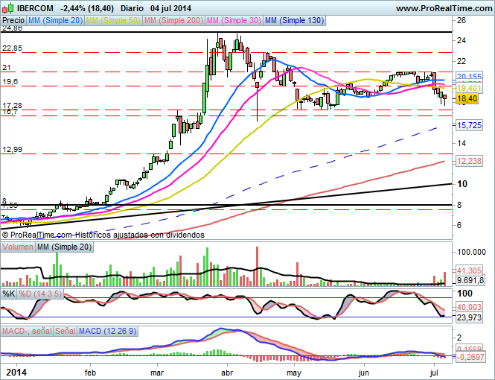Click the %K stochastic label
The width and height of the screenshot is (495, 380).
pyautogui.click(x=9, y=294)
